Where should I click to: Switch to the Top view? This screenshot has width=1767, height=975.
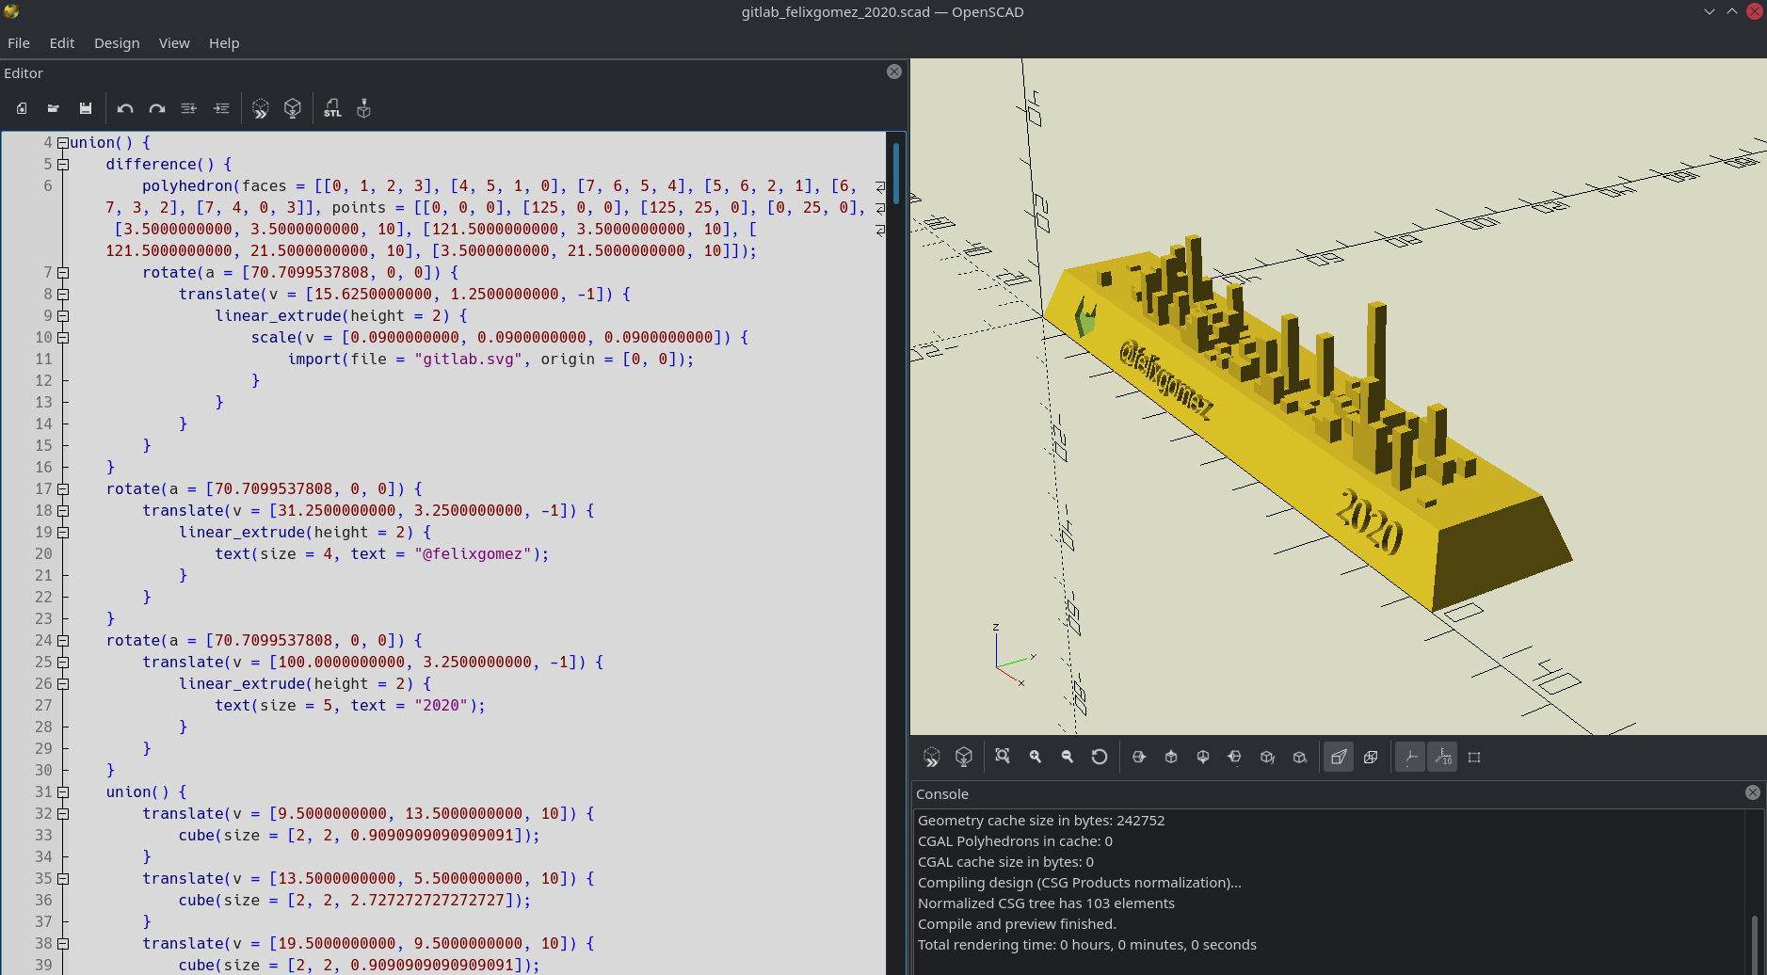[1171, 757]
